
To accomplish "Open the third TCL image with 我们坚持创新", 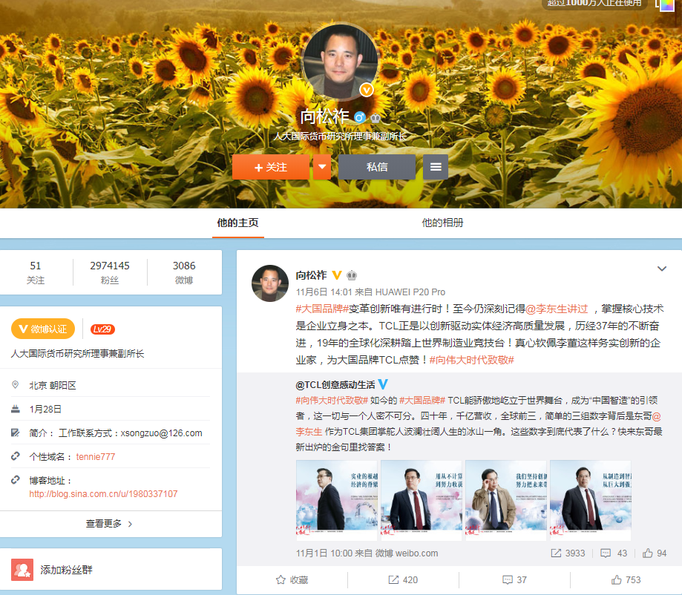I will pos(506,500).
